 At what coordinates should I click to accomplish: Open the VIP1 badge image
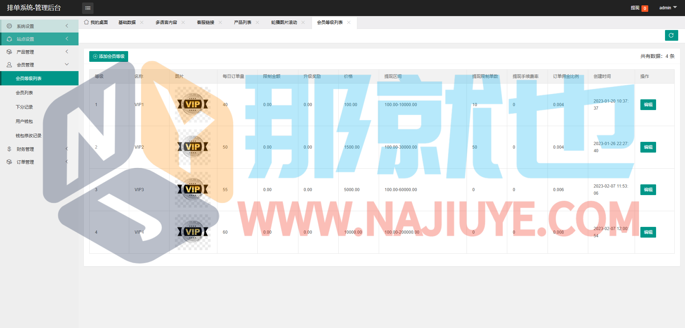pos(193,104)
